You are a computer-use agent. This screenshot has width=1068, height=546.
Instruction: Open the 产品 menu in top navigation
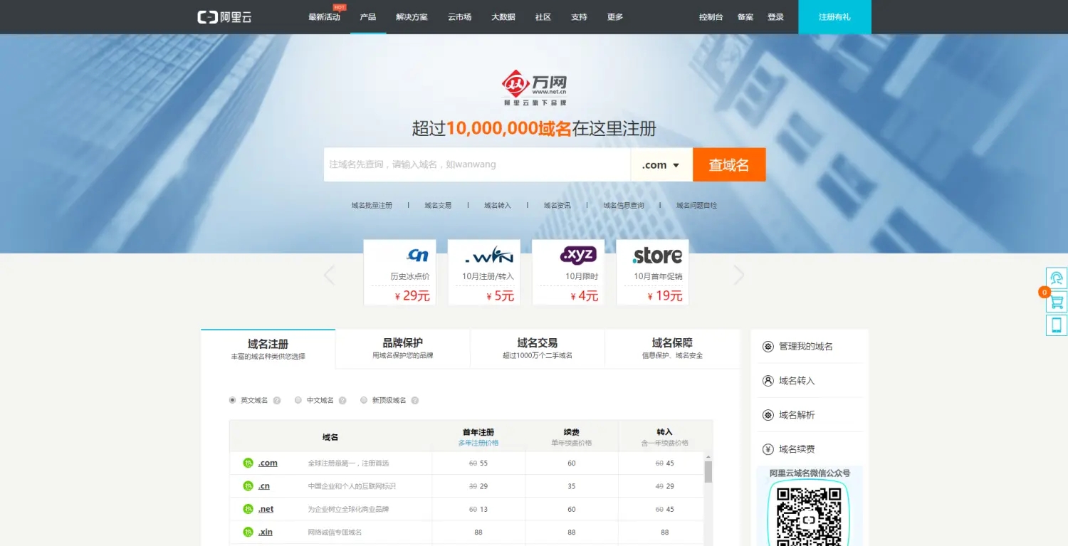[x=368, y=17]
